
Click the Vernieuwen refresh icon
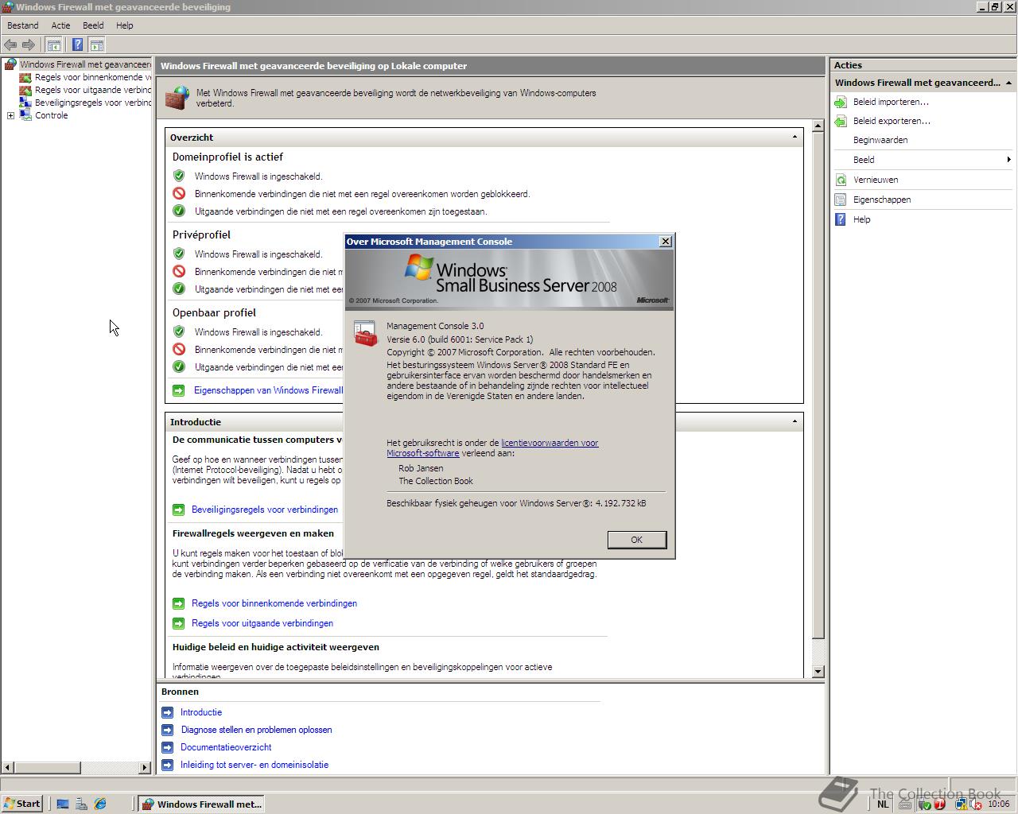(841, 180)
